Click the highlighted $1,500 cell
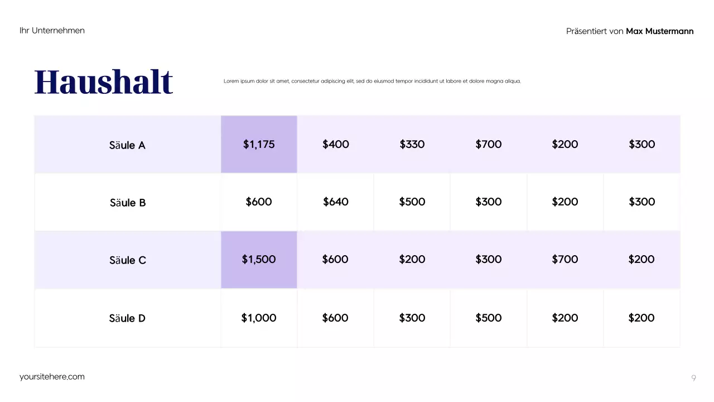 click(259, 259)
